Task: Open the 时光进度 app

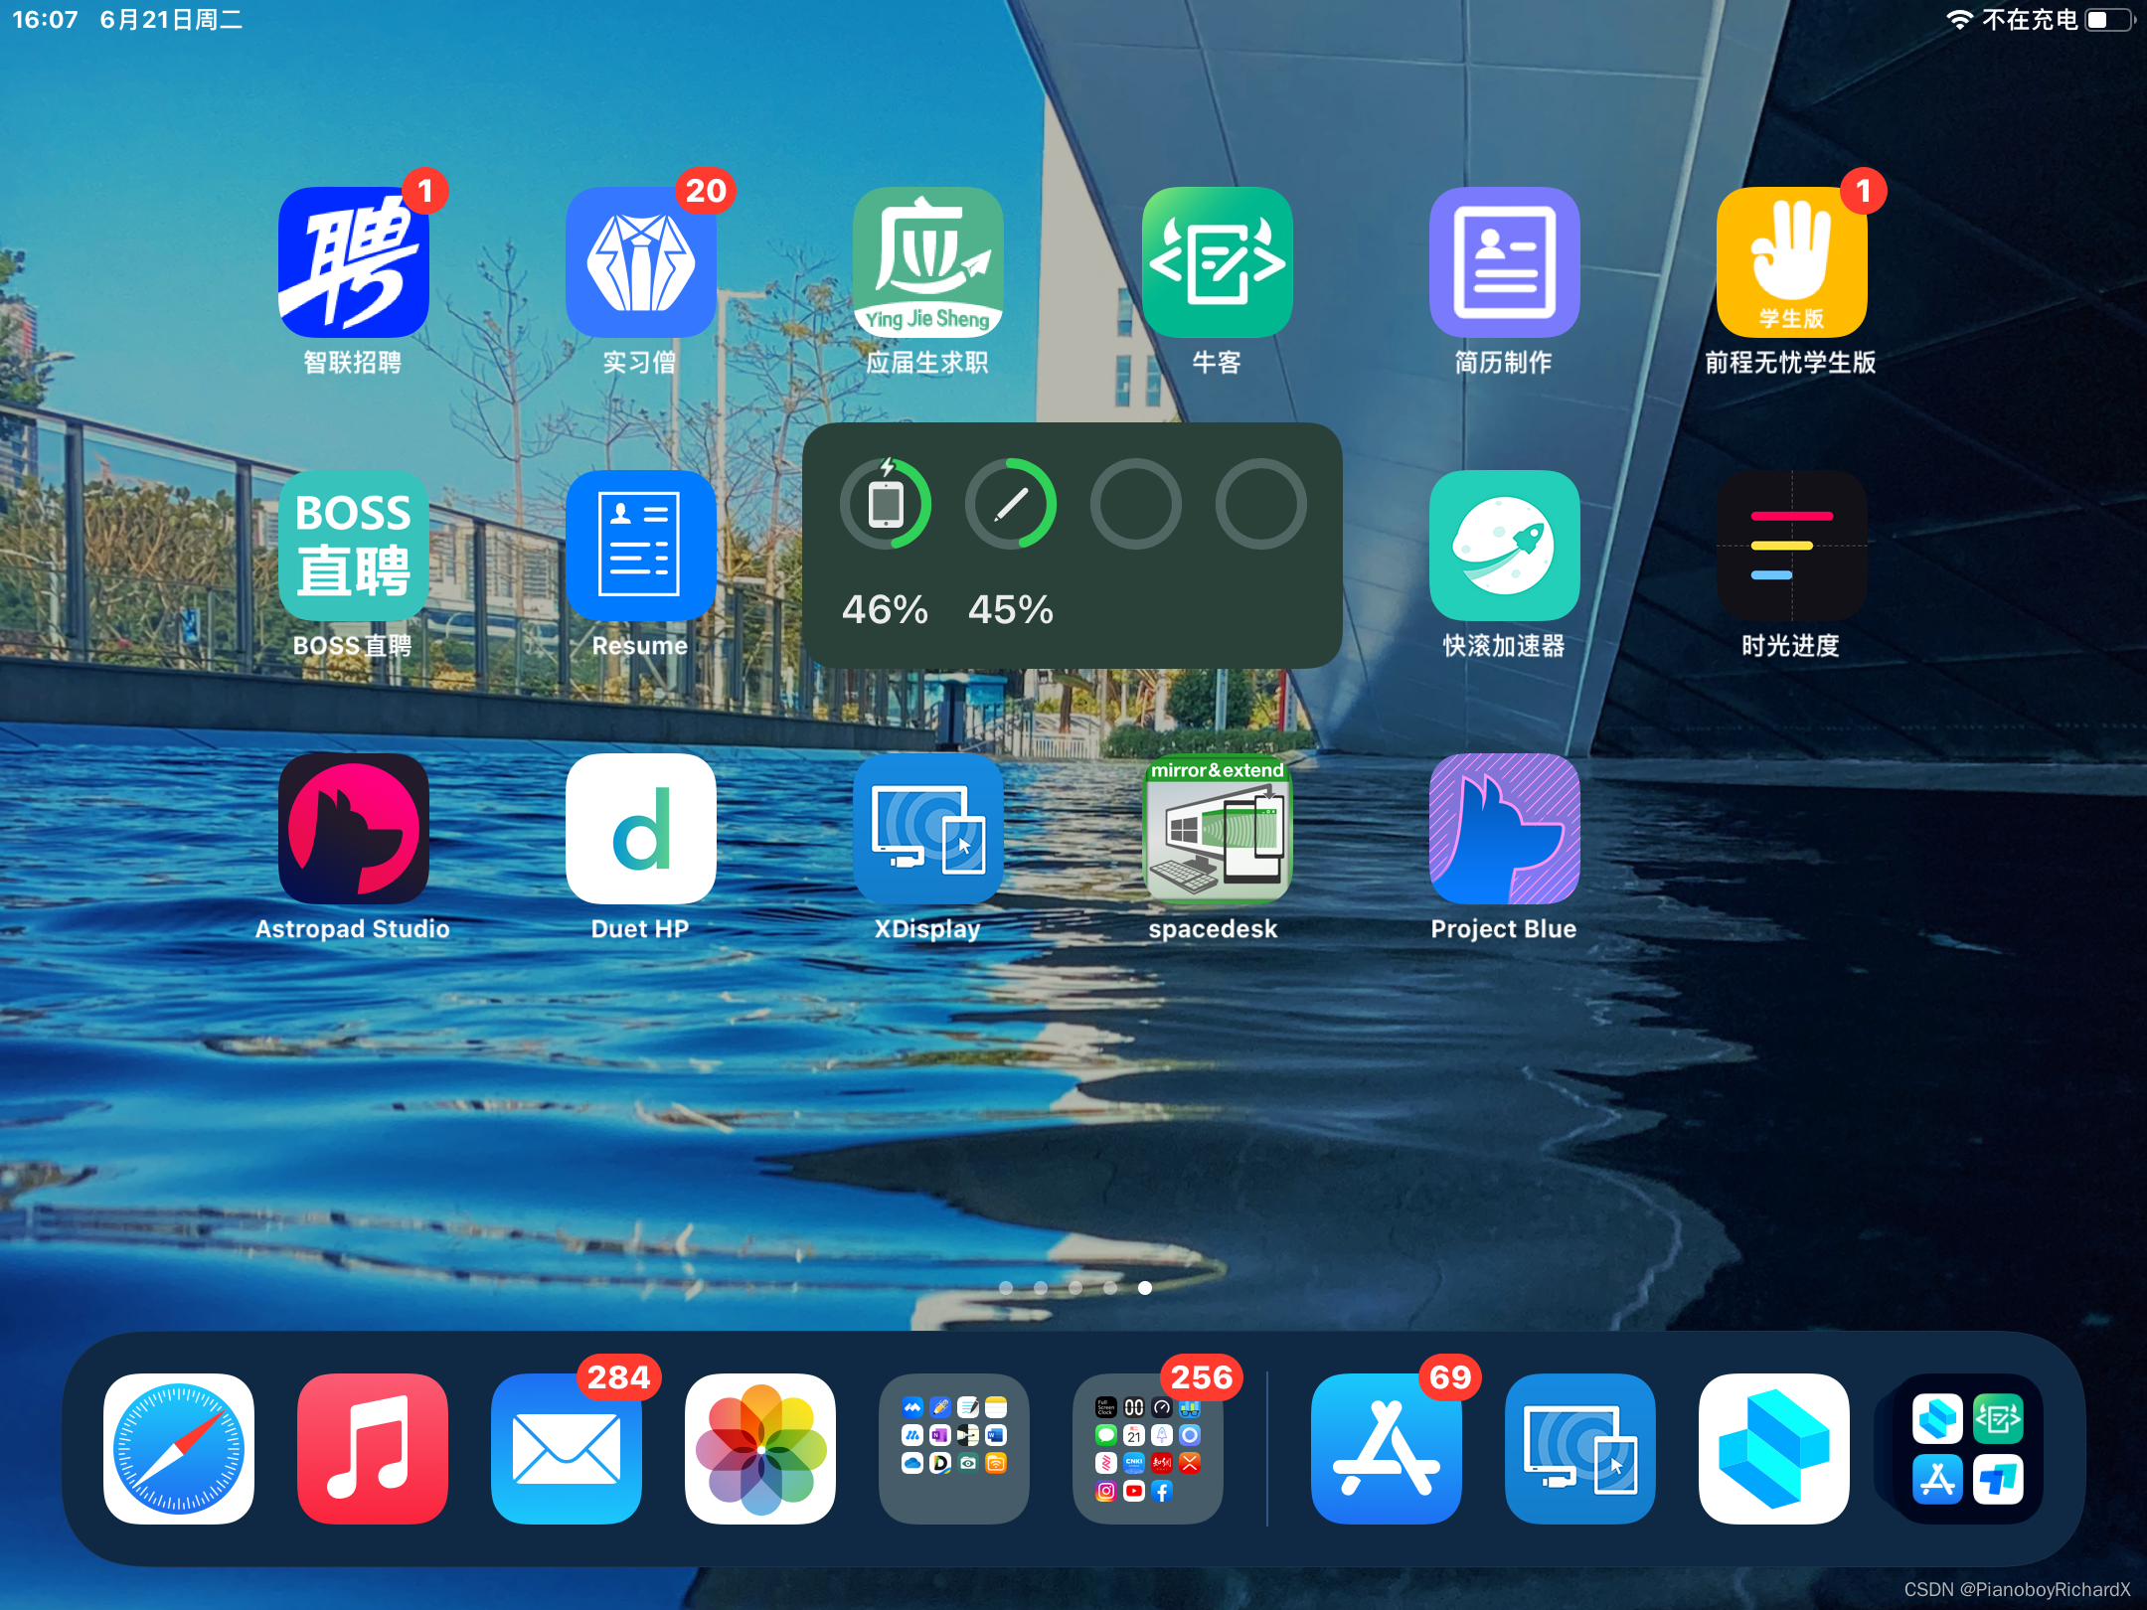Action: 1791,546
